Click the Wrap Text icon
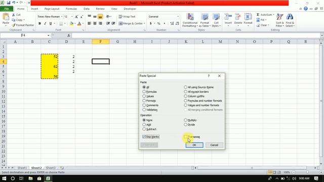This screenshot has width=324, height=182. tap(120, 17)
